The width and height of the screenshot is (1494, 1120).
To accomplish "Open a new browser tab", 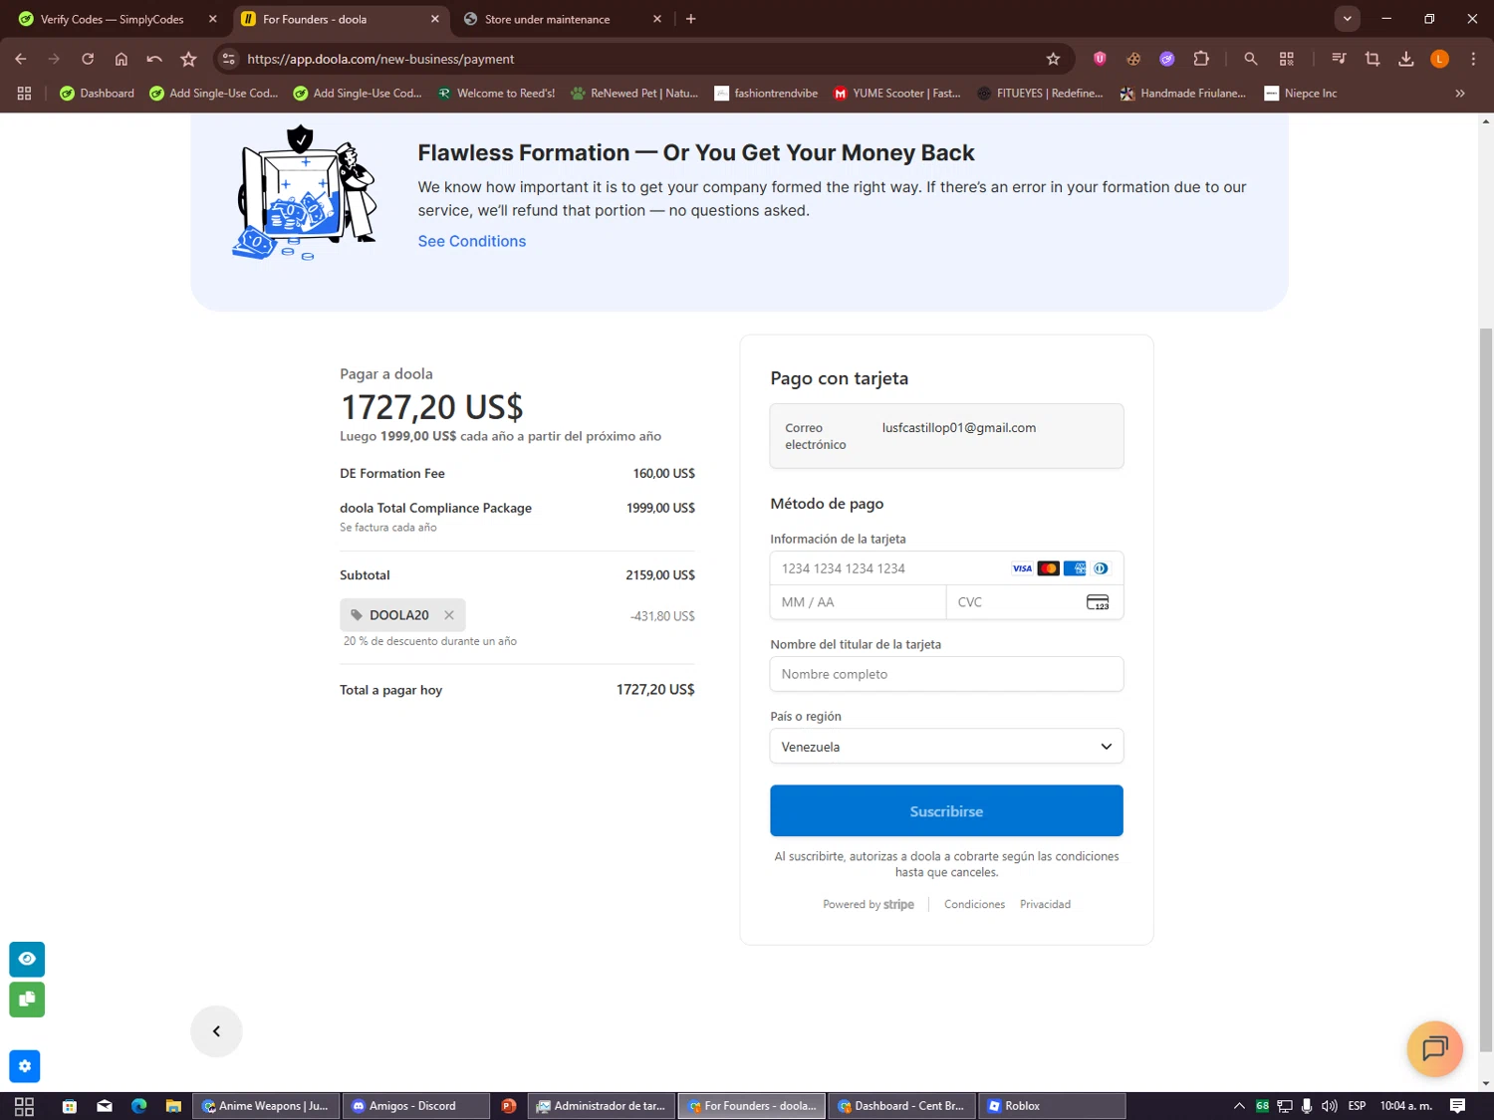I will [x=691, y=19].
